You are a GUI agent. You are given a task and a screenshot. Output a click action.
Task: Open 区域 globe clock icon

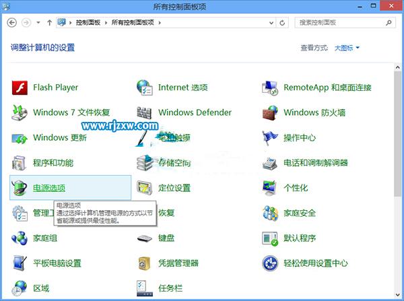20,288
